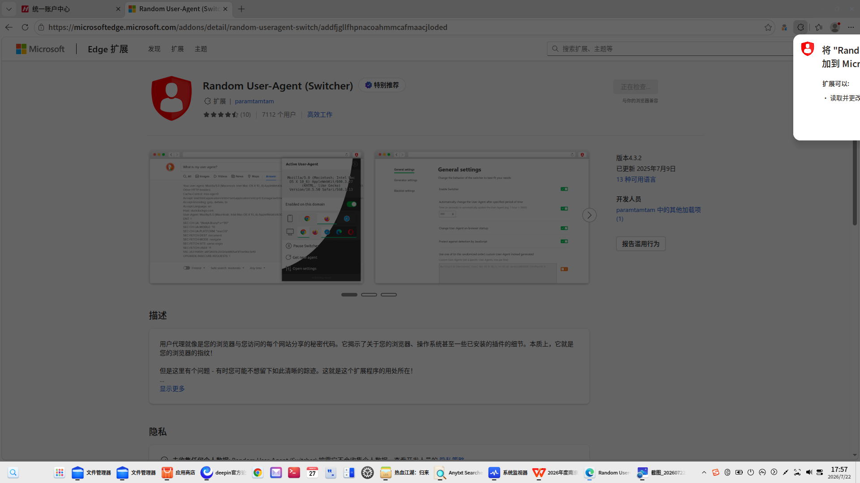The height and width of the screenshot is (483, 860).
Task: Click the 特别推荐 featured badge
Action: [x=382, y=85]
